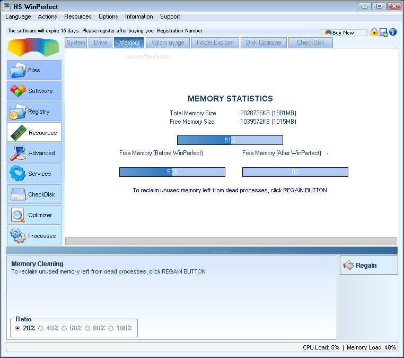
Task: Switch to the Folder Explorer tab
Action: [x=215, y=42]
